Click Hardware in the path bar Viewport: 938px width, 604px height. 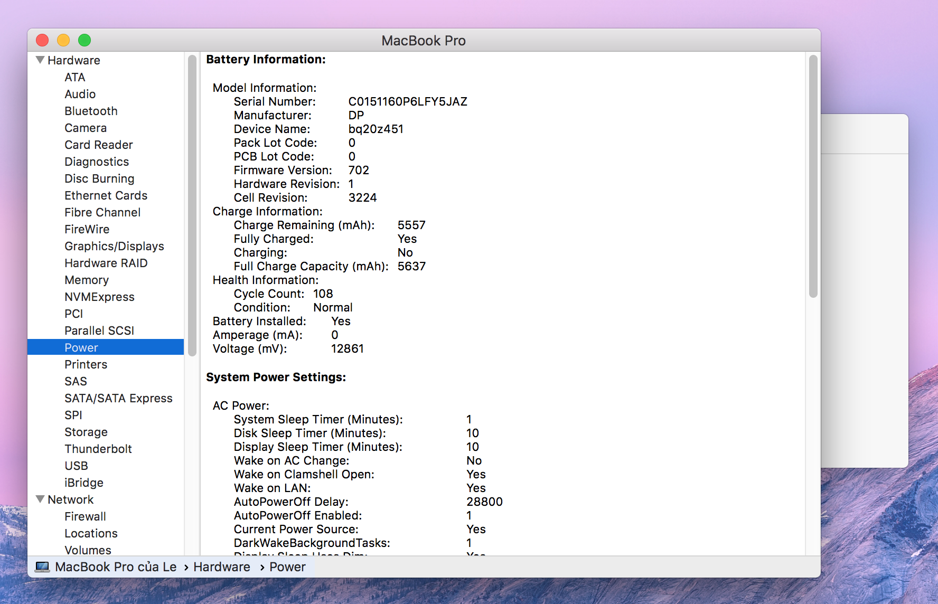222,567
